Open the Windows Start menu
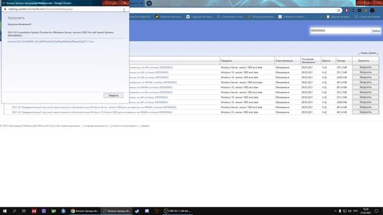This screenshot has width=383, height=215. point(5,211)
